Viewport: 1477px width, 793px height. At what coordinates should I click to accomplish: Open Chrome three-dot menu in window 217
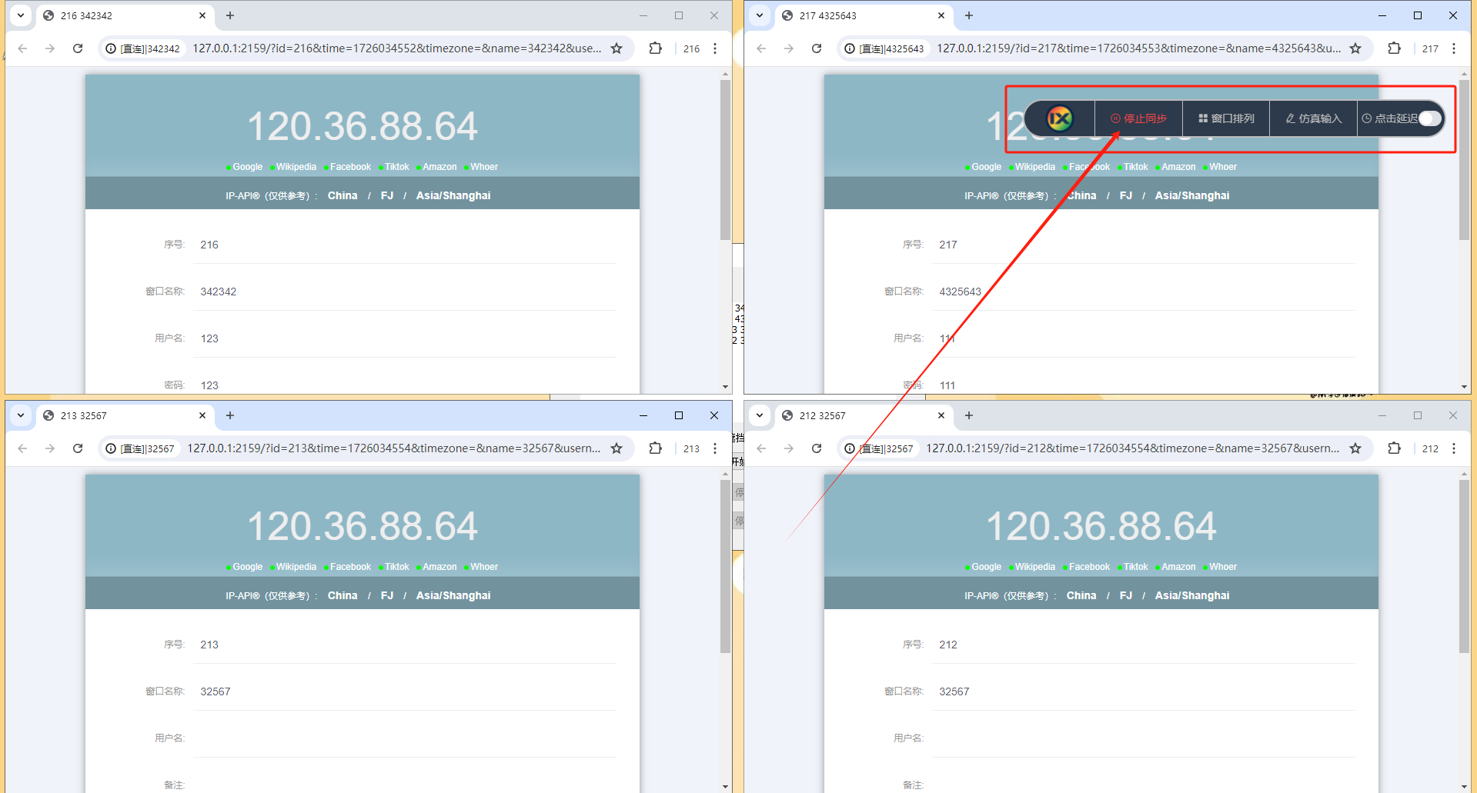coord(1454,48)
